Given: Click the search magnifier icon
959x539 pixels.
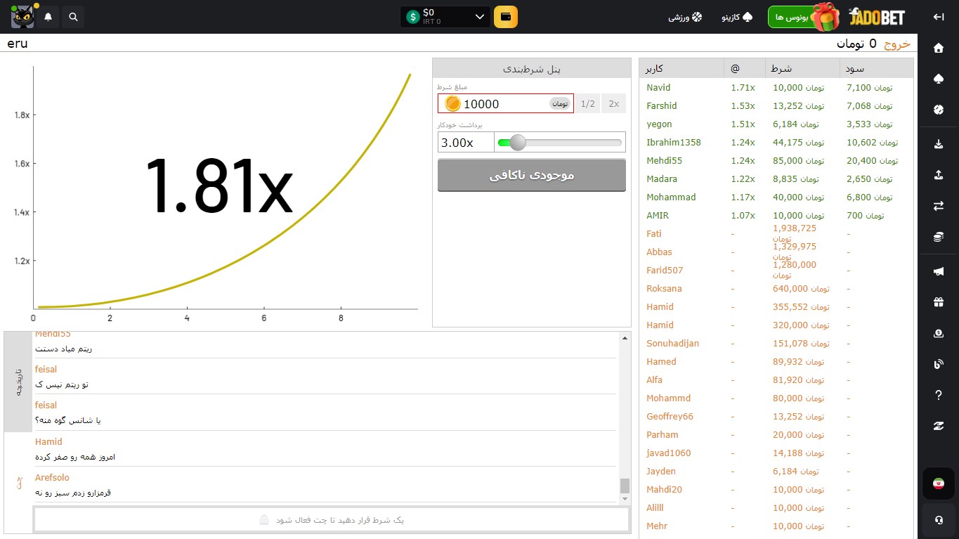Looking at the screenshot, I should click(73, 17).
